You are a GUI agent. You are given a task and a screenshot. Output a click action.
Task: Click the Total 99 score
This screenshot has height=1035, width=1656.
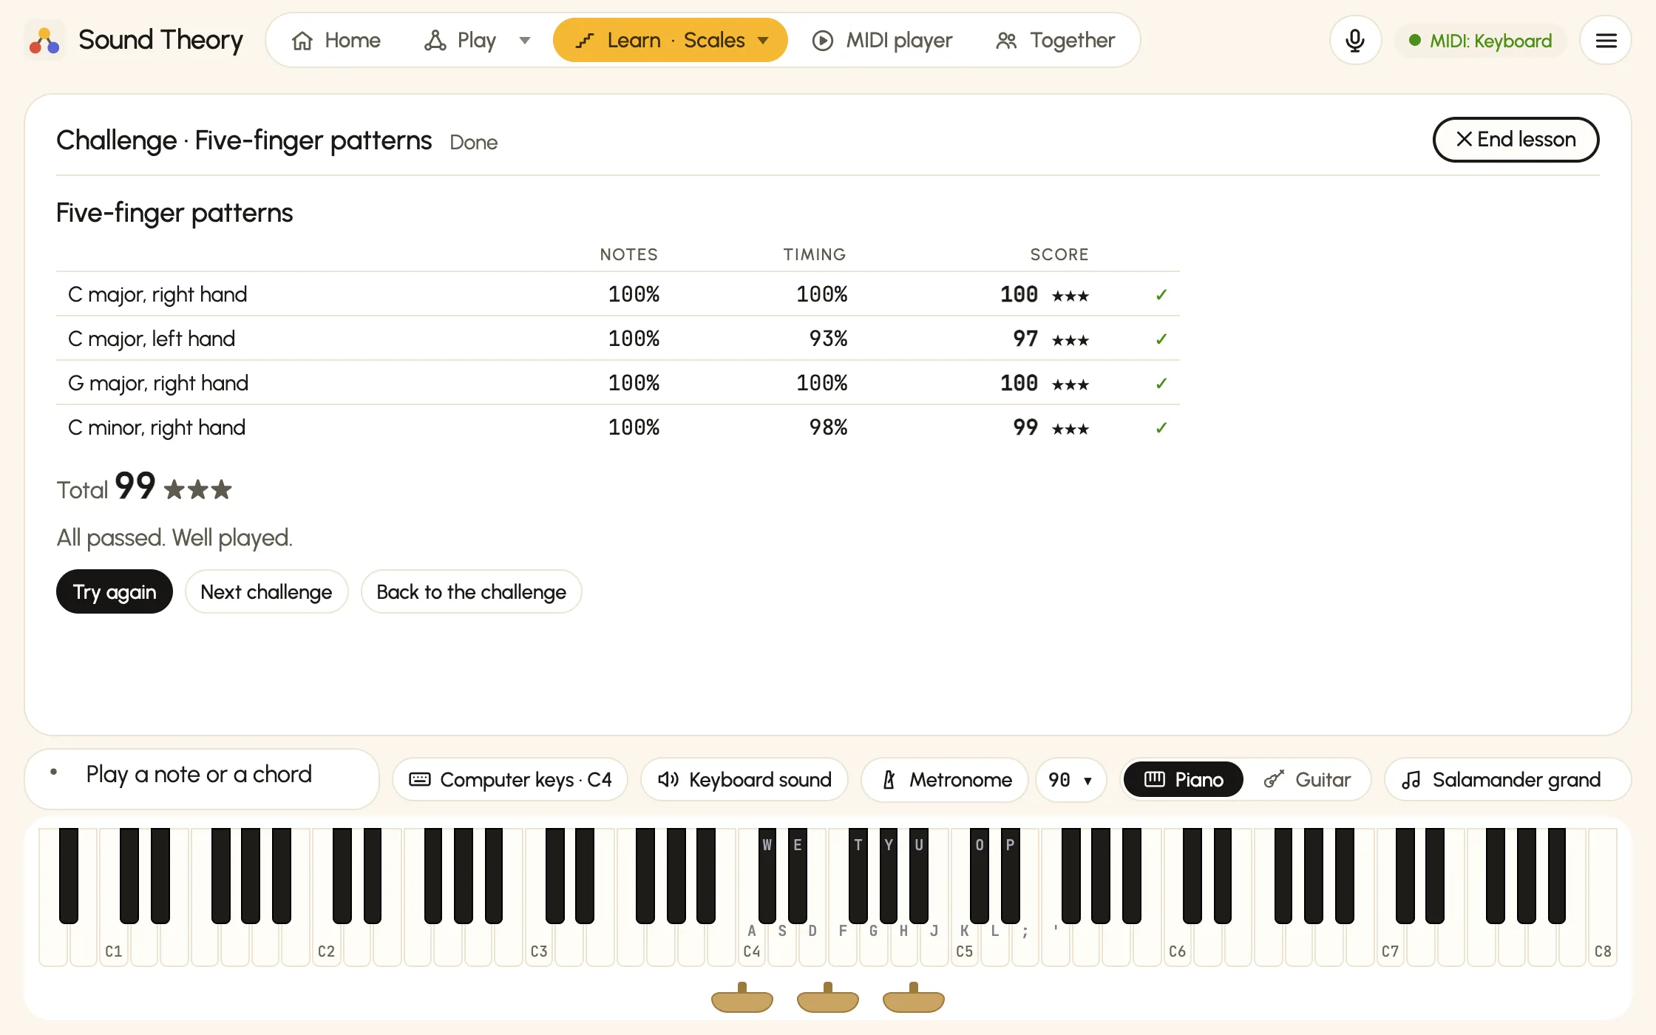coord(135,486)
